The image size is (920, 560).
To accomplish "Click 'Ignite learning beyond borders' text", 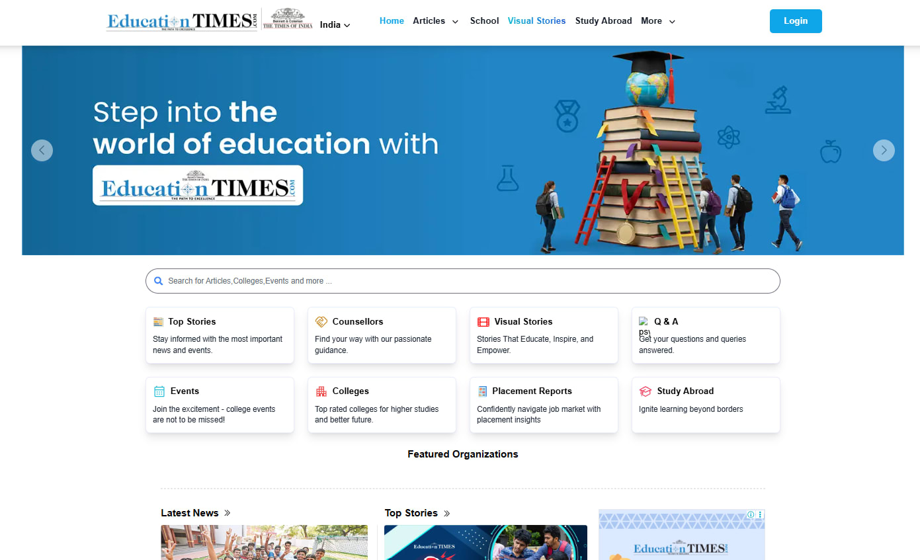I will pyautogui.click(x=691, y=409).
